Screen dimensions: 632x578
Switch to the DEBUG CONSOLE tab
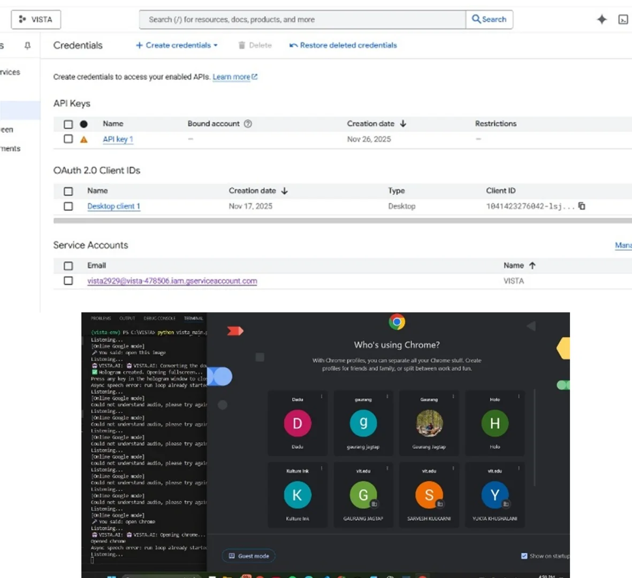tap(159, 318)
